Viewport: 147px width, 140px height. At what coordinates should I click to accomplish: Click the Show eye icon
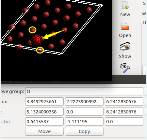pyautogui.click(x=125, y=47)
